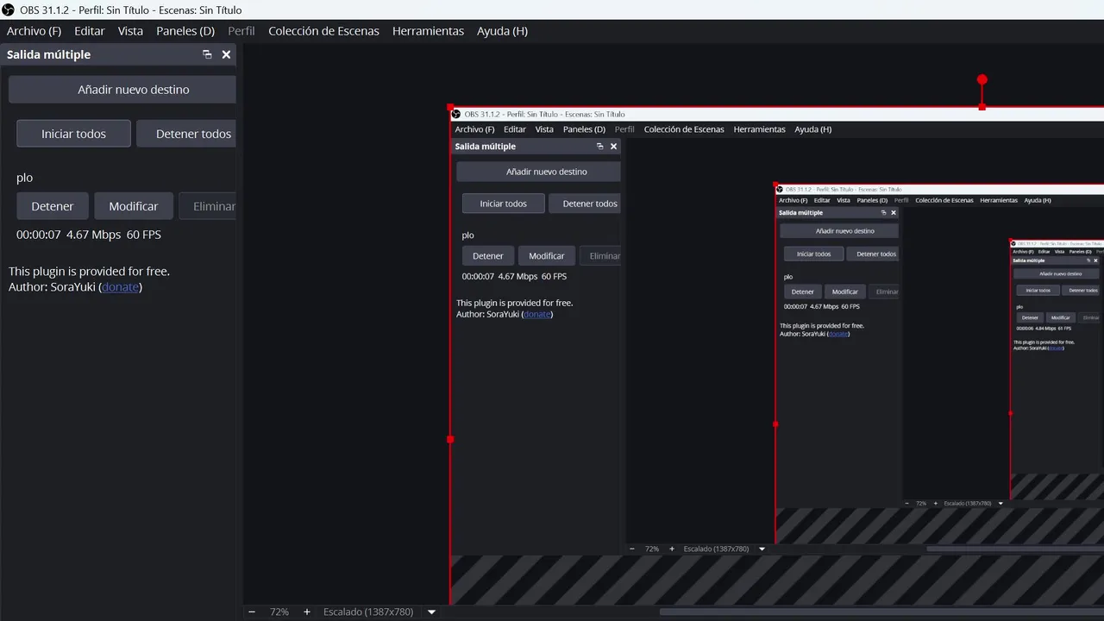Click Modificar for plo destination
Viewport: 1104px width, 621px height.
point(133,206)
